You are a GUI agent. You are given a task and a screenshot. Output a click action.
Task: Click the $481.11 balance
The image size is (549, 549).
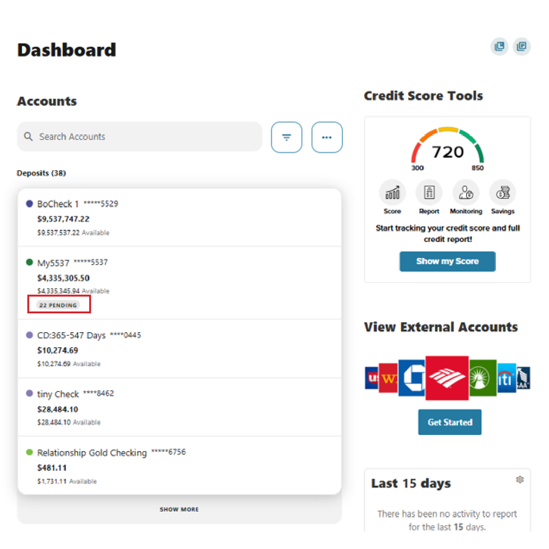click(x=52, y=468)
